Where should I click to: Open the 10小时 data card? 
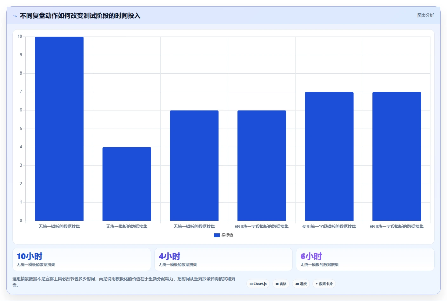[x=82, y=259]
